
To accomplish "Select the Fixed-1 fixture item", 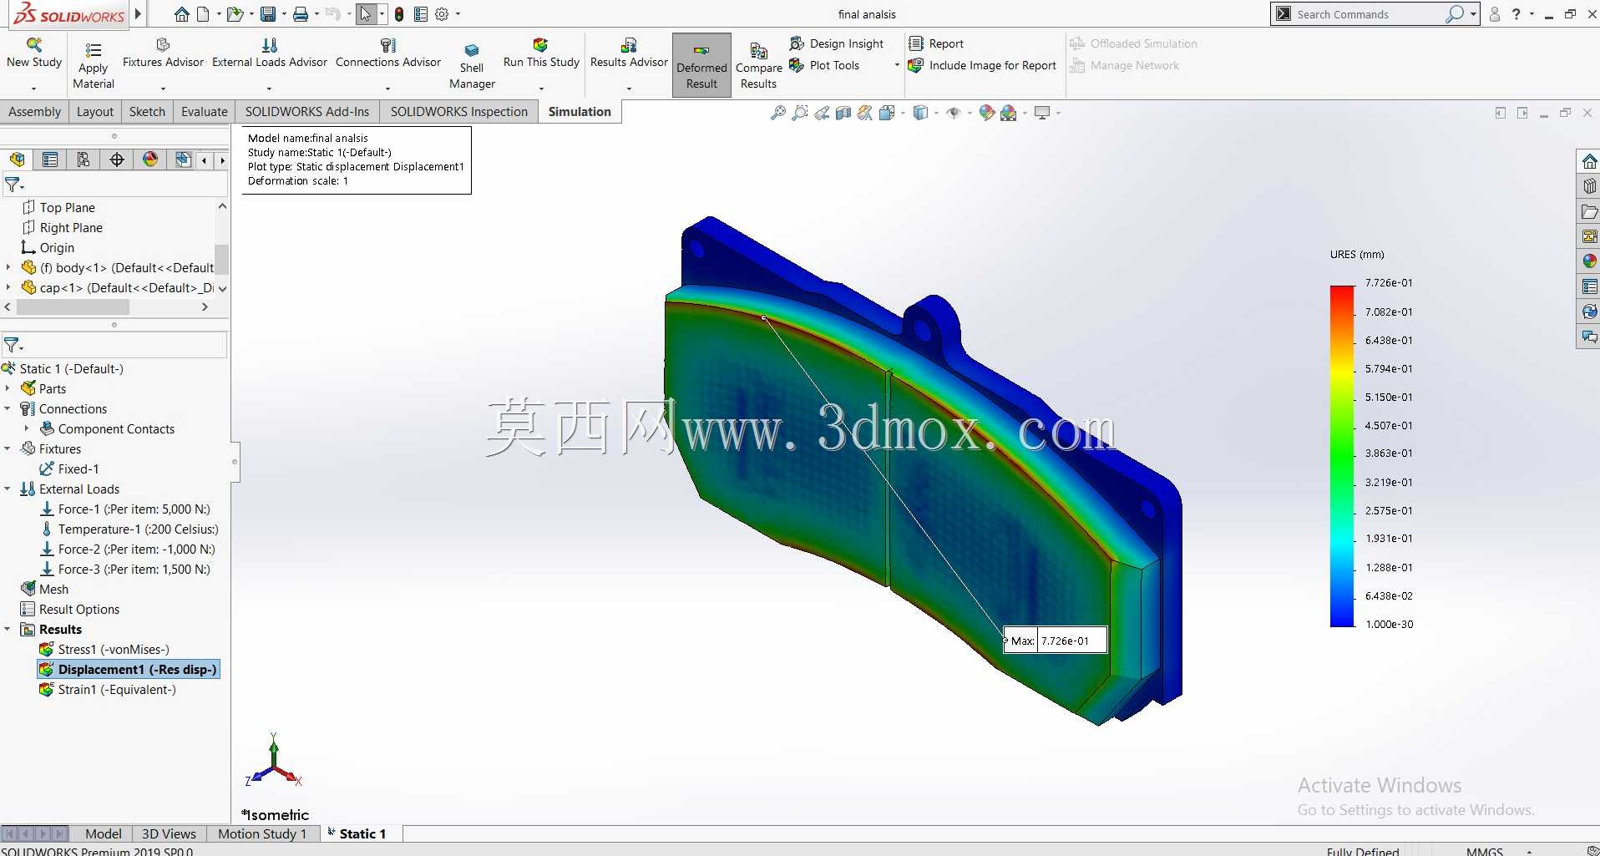I will pos(69,469).
